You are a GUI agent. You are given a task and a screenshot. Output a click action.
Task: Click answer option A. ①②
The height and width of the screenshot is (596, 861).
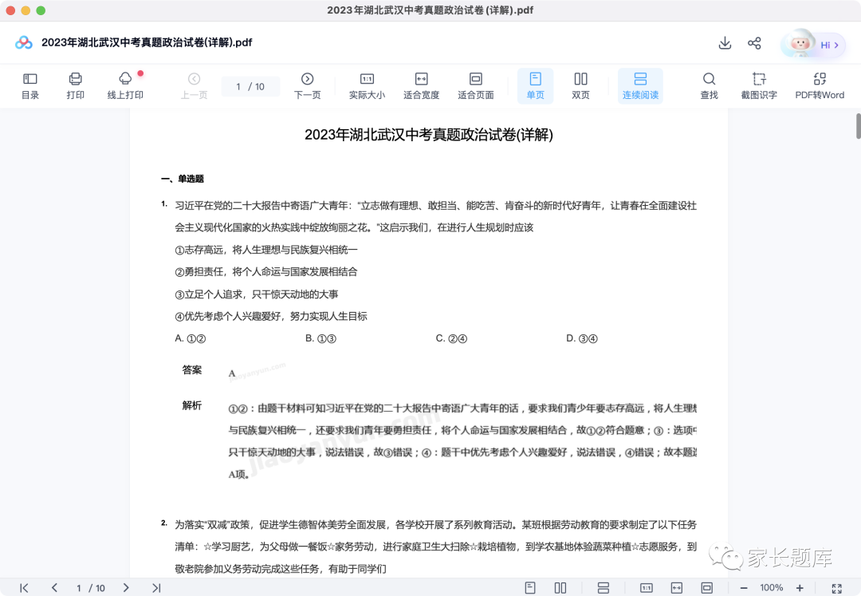(x=190, y=338)
